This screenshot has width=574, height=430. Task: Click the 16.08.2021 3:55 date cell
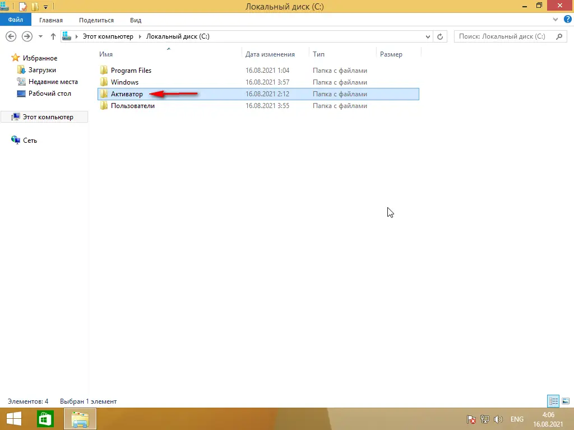click(x=267, y=106)
